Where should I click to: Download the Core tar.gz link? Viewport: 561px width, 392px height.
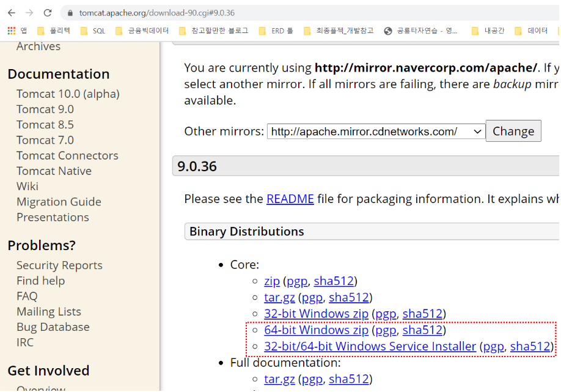(x=279, y=297)
